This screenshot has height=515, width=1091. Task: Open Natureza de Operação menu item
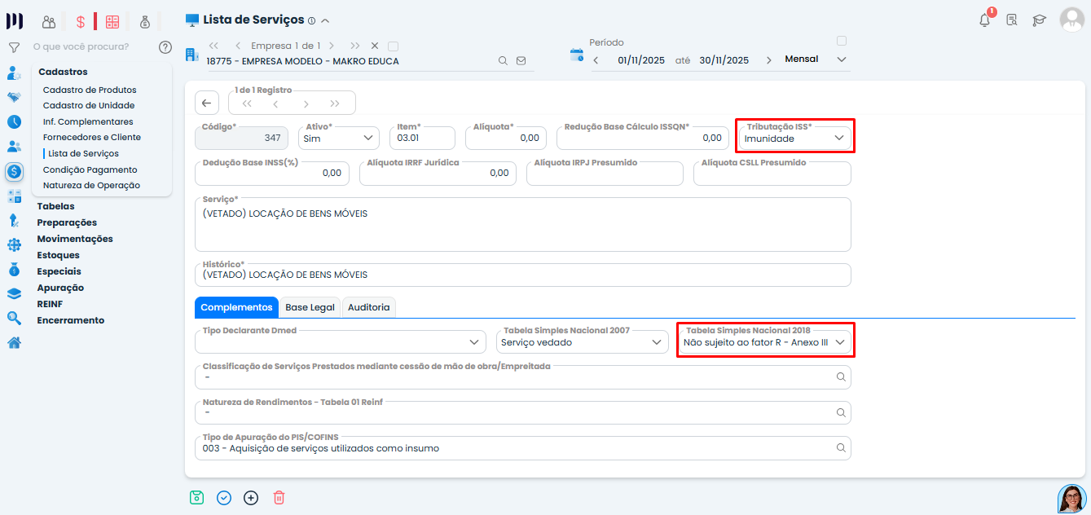coord(91,185)
